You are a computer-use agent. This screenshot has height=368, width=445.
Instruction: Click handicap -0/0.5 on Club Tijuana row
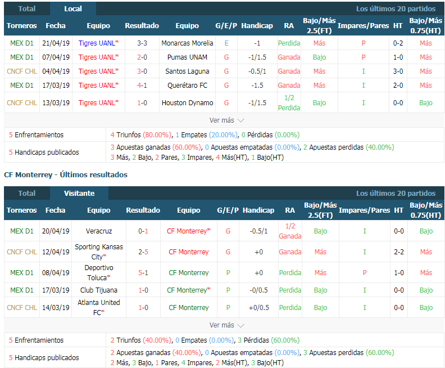259,290
